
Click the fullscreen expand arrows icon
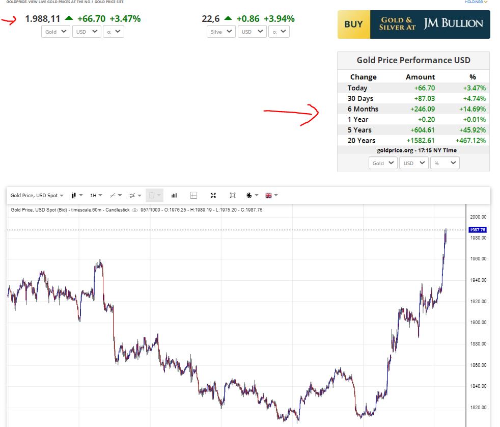tap(213, 195)
